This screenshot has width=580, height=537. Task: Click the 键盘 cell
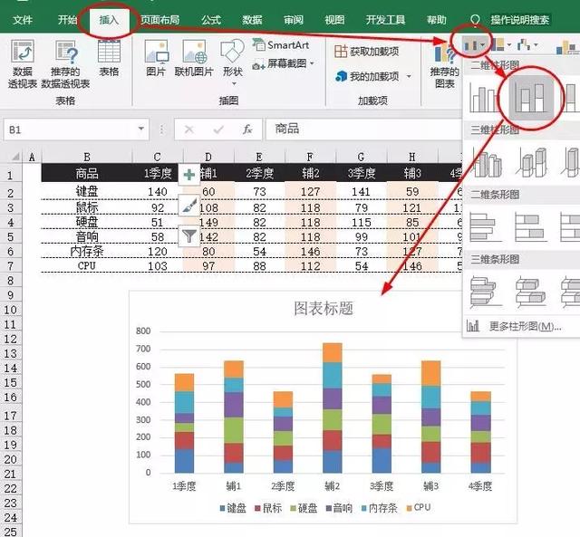pos(87,191)
